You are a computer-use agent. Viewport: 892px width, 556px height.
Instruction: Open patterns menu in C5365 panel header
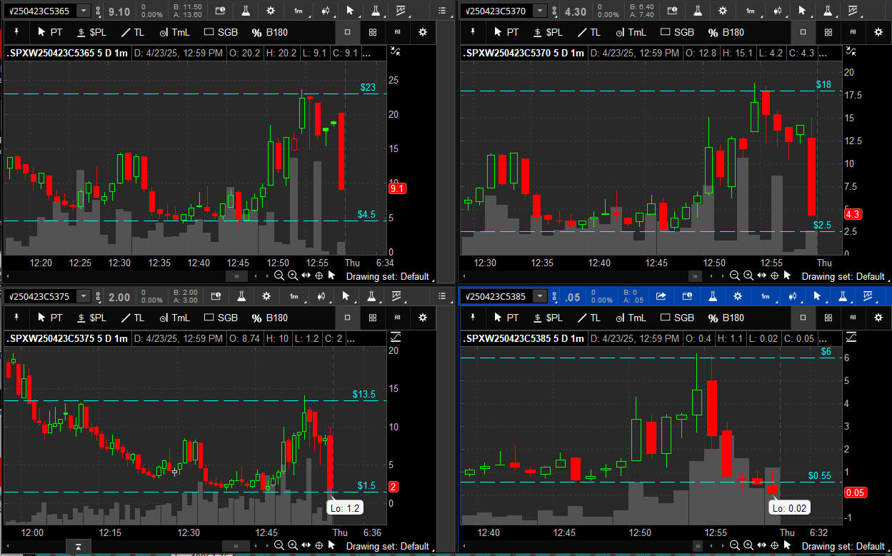pyautogui.click(x=401, y=11)
